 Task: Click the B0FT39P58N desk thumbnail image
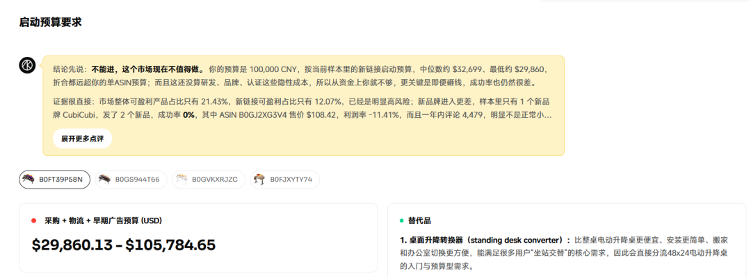tap(29, 179)
